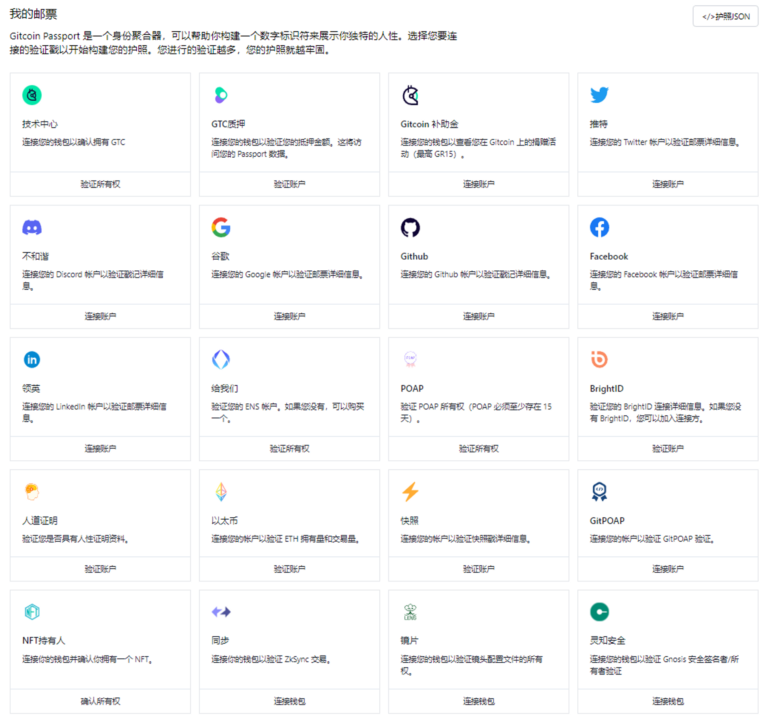Click the Google G icon on 谷歌 card

[x=221, y=227]
